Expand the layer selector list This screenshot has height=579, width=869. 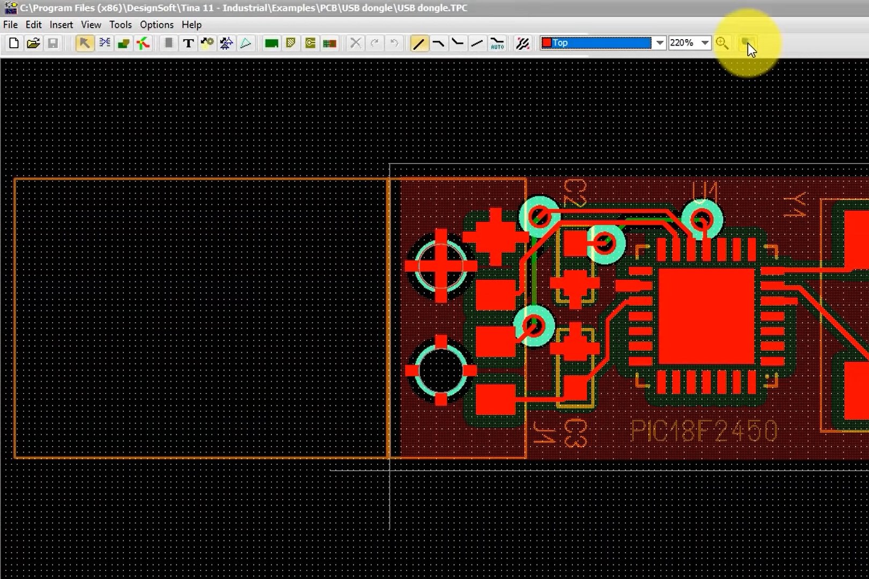pyautogui.click(x=659, y=42)
